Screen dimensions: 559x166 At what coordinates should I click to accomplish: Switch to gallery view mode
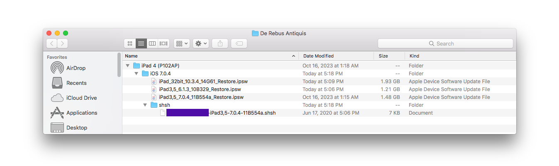[164, 43]
